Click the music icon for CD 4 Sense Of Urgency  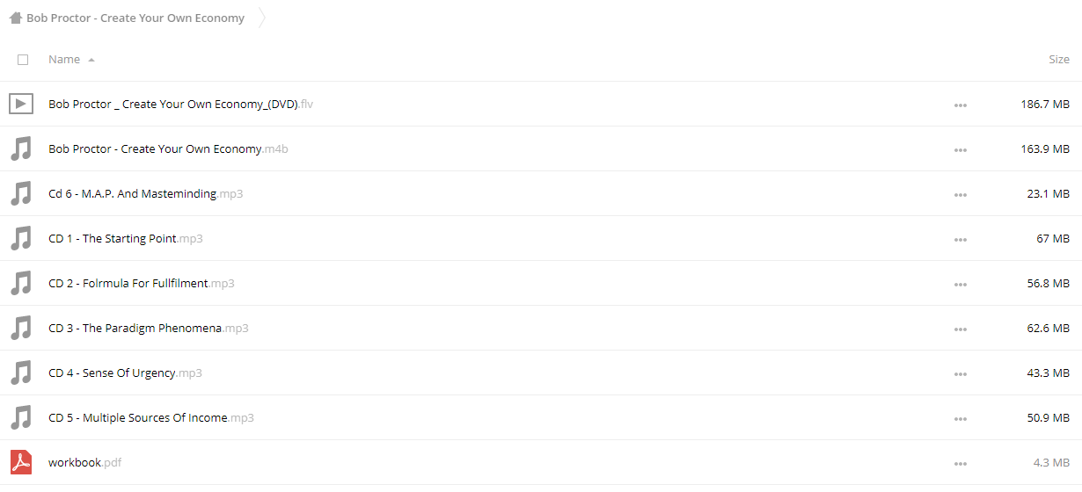tap(21, 373)
